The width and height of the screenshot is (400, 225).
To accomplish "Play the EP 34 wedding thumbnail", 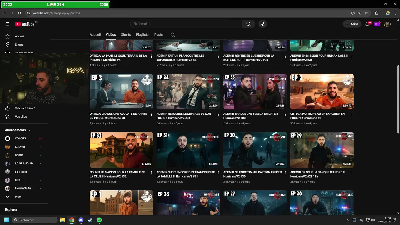I will pyautogui.click(x=188, y=92).
